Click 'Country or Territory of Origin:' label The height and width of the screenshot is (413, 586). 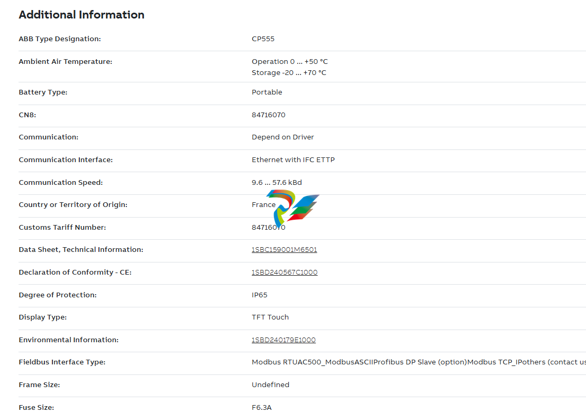pyautogui.click(x=73, y=204)
